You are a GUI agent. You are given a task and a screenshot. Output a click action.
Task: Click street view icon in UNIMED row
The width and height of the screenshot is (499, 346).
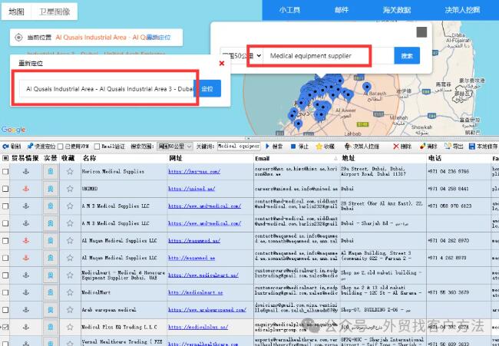tap(50, 189)
